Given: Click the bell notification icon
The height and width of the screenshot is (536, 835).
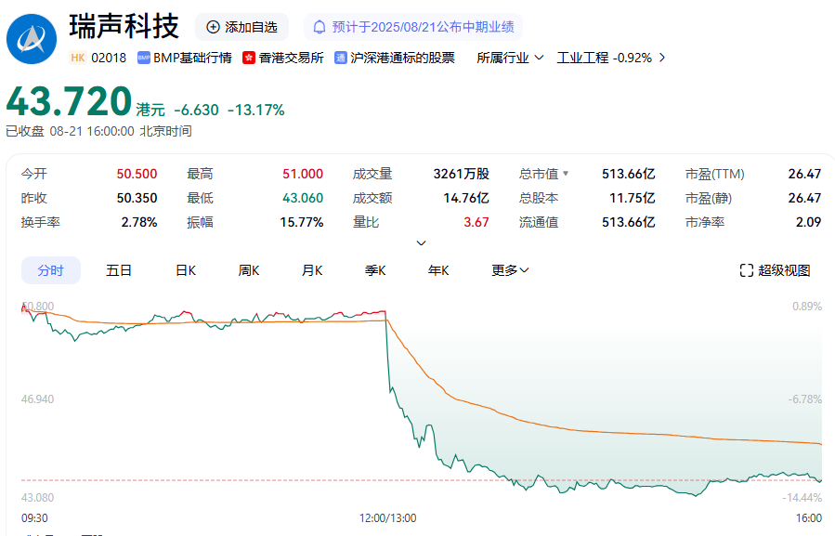Looking at the screenshot, I should (319, 27).
